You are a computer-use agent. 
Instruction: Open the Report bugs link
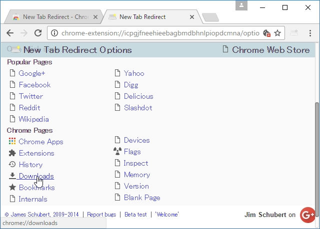101,215
